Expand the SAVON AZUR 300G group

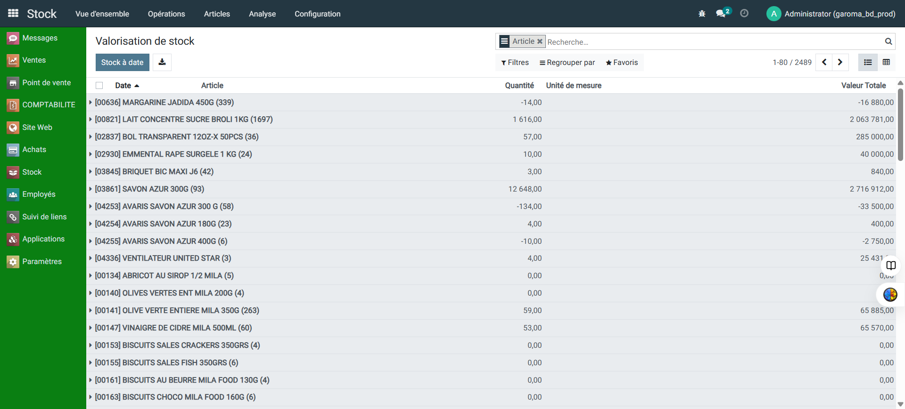[149, 189]
